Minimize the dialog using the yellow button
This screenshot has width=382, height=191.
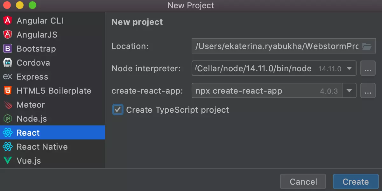(x=20, y=5)
